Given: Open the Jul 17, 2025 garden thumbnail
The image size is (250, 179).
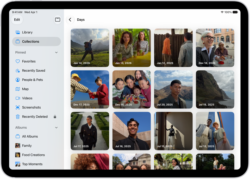Looking at the screenshot, I should point(90,131).
